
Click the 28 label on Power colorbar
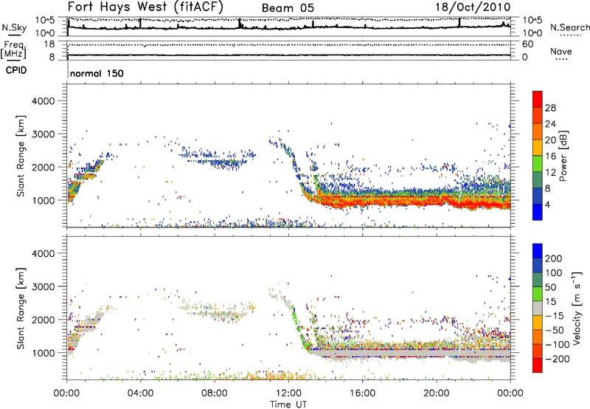pyautogui.click(x=550, y=108)
